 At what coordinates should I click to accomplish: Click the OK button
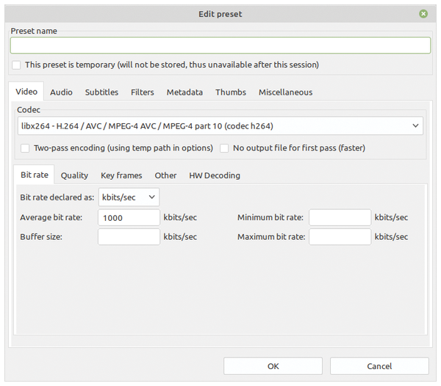(273, 366)
